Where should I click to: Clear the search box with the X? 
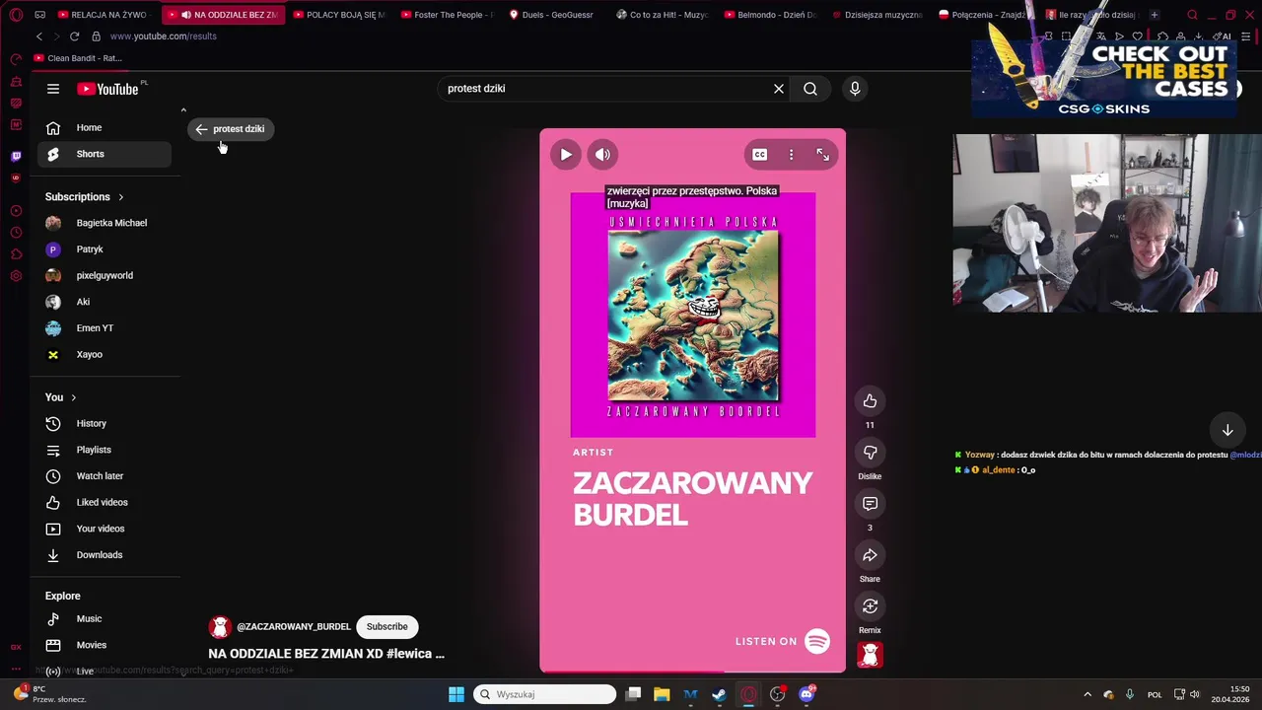(779, 89)
